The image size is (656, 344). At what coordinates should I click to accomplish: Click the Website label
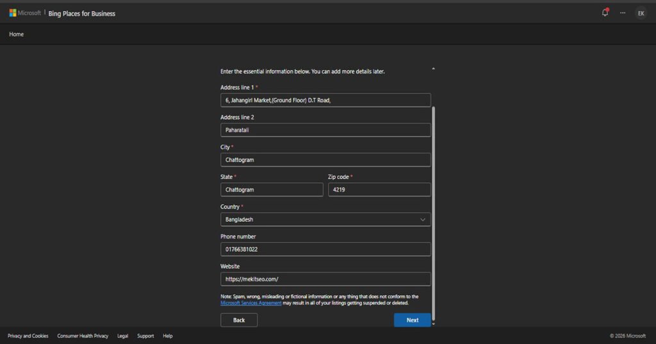click(x=230, y=267)
